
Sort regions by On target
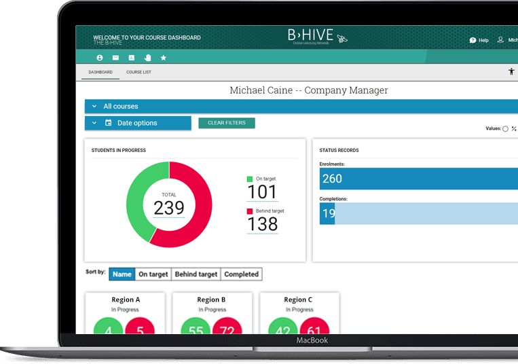(x=153, y=274)
